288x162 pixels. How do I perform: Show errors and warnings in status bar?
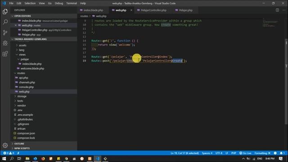click(9, 153)
